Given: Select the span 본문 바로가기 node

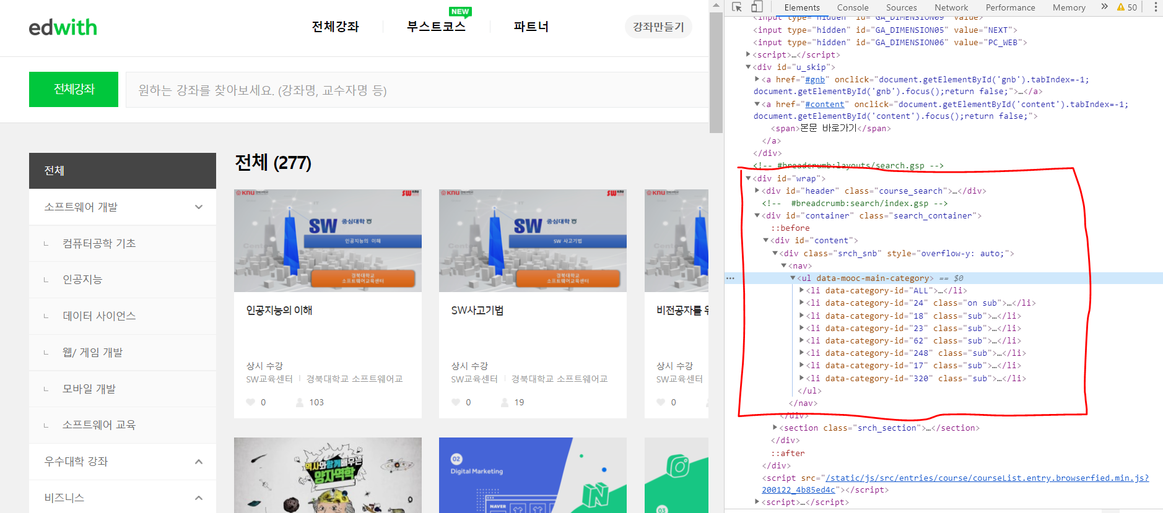Looking at the screenshot, I should [830, 128].
